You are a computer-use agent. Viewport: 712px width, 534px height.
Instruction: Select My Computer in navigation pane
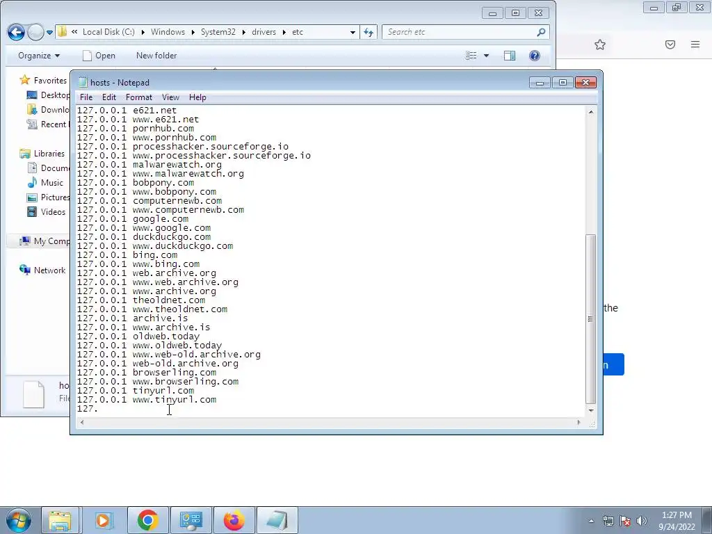[x=44, y=241]
